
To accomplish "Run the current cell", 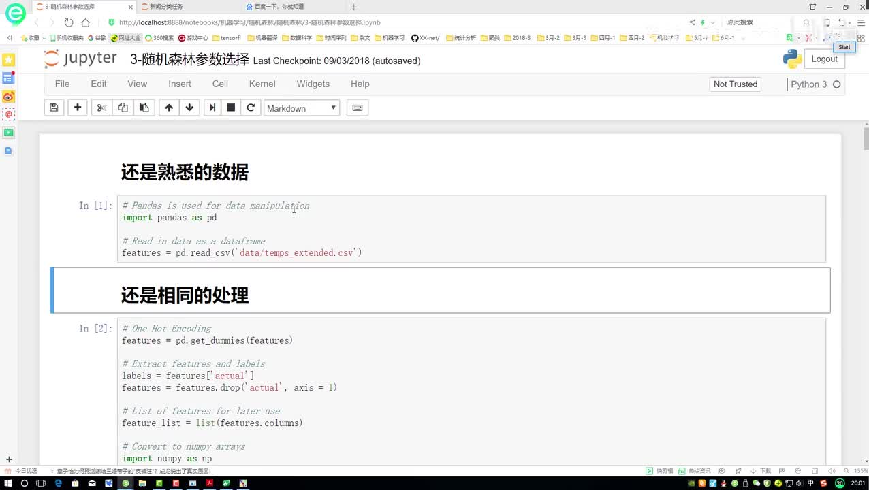I will 212,108.
